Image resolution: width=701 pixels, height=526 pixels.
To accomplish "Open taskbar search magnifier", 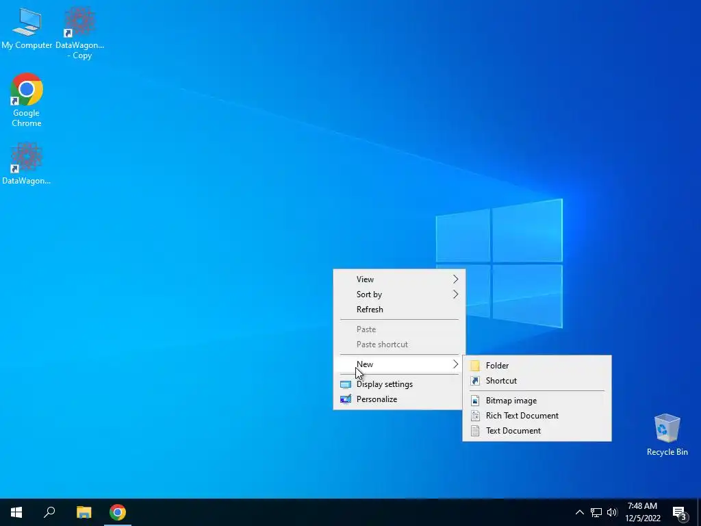I will click(49, 512).
